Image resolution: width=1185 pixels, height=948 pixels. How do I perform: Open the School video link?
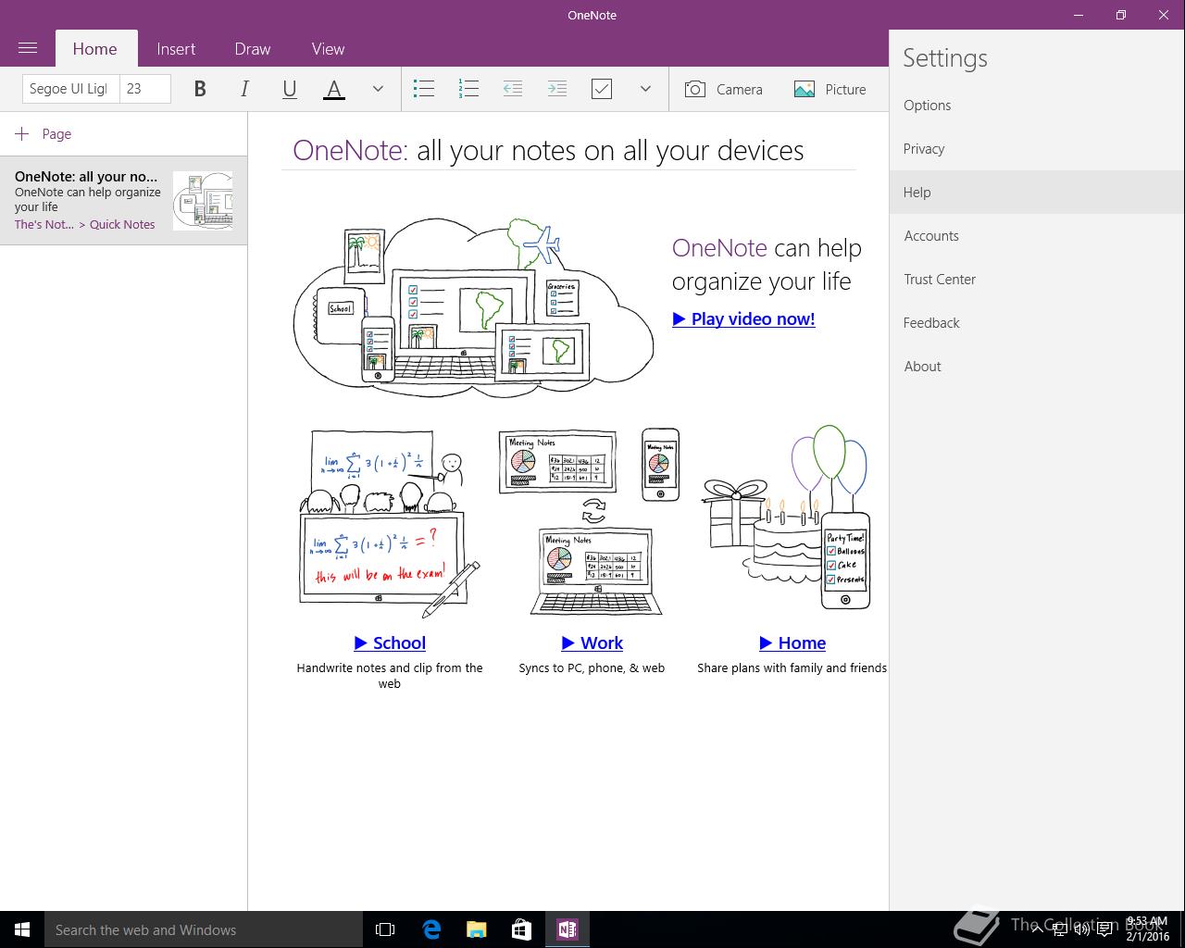click(x=390, y=642)
